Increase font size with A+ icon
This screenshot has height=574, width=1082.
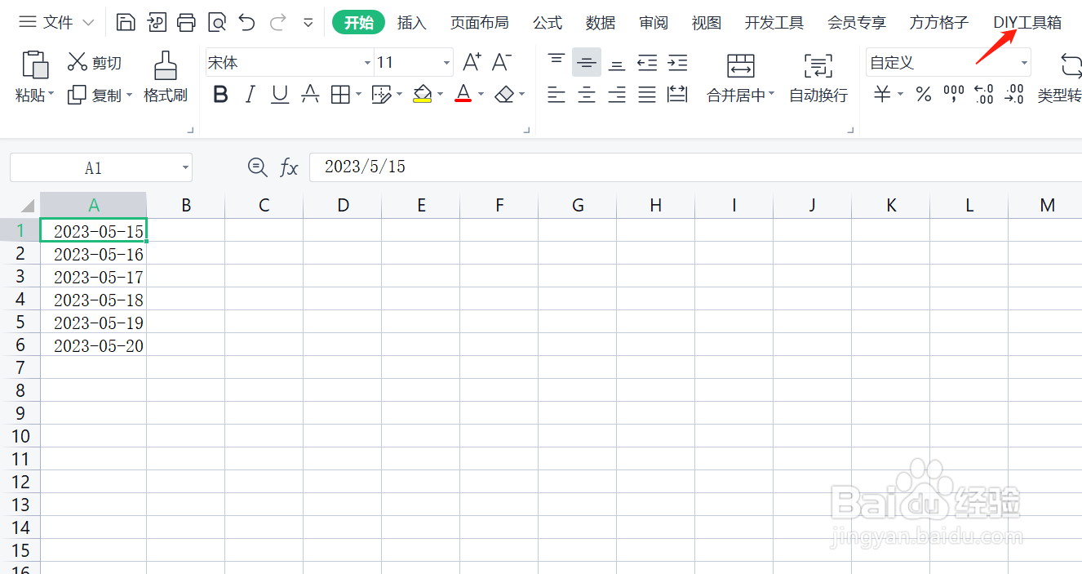pos(472,62)
